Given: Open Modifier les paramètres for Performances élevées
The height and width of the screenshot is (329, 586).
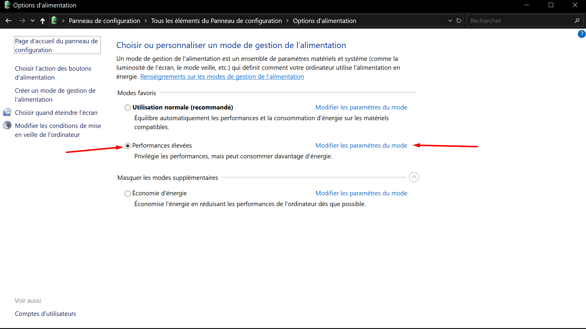Looking at the screenshot, I should (361, 146).
